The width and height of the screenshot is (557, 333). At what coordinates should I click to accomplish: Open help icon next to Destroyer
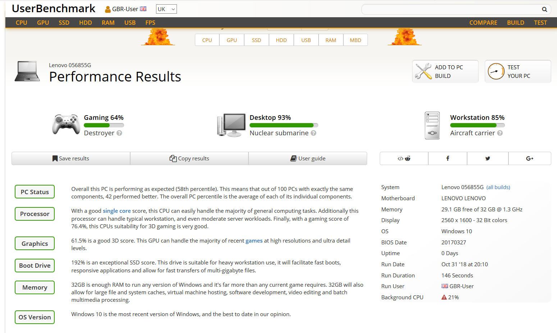click(119, 133)
